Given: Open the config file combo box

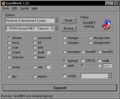Looking at the screenshot, I should (96, 76).
